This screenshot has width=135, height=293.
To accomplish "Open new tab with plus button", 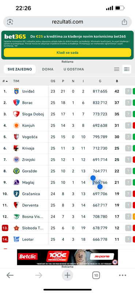I will point(67,275).
